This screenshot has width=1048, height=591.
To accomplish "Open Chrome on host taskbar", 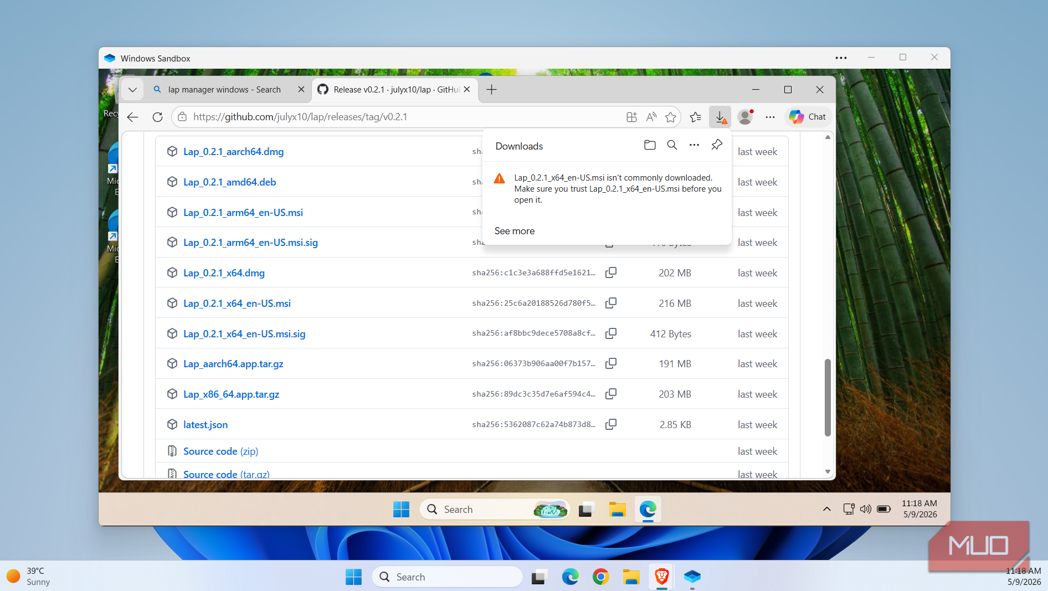I will click(601, 577).
